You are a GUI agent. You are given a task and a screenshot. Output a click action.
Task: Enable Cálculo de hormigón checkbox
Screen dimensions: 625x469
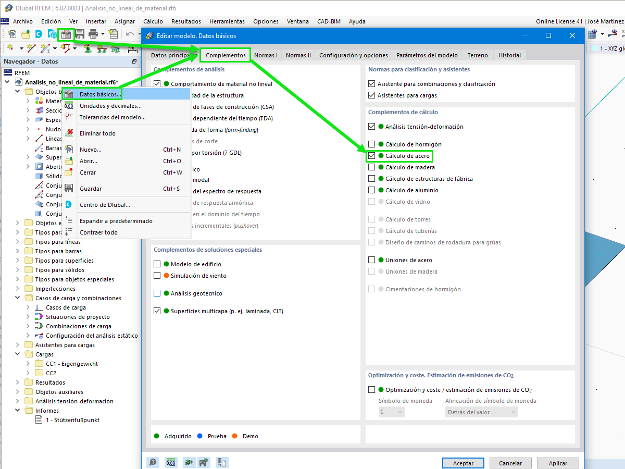371,144
